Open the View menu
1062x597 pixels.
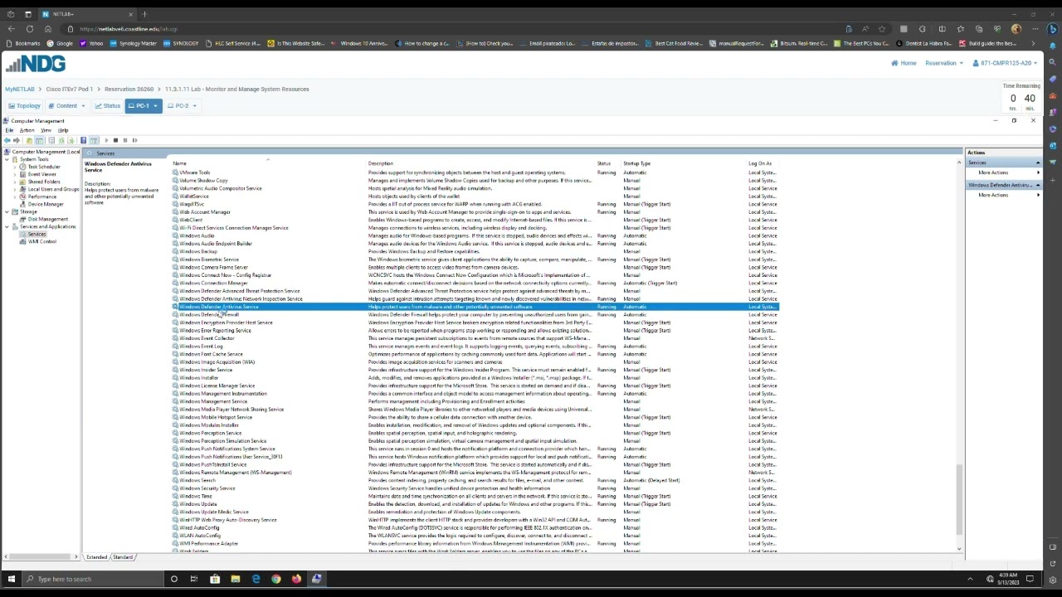tap(46, 130)
